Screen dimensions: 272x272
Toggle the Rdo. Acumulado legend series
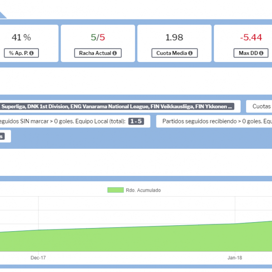[143, 190]
